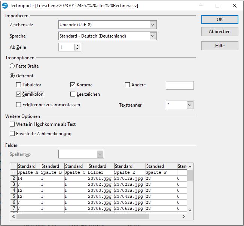Open the Sprache dropdown list

tap(153, 36)
